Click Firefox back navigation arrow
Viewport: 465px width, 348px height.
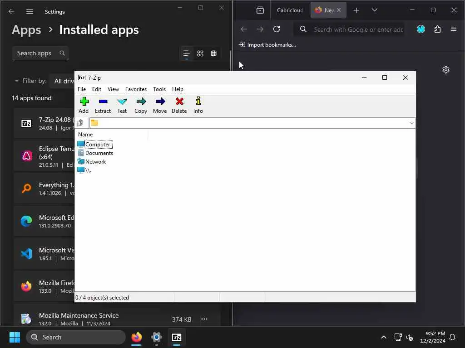pyautogui.click(x=244, y=29)
